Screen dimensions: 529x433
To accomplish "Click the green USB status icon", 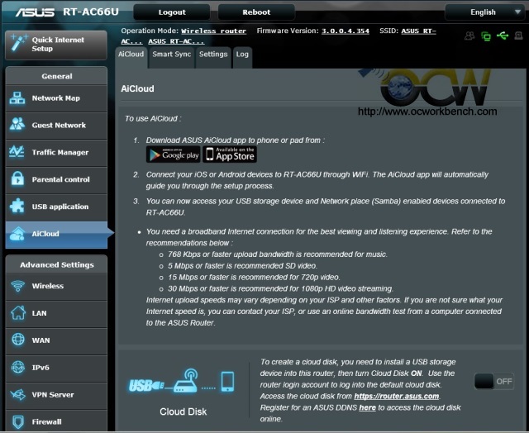I will point(503,36).
